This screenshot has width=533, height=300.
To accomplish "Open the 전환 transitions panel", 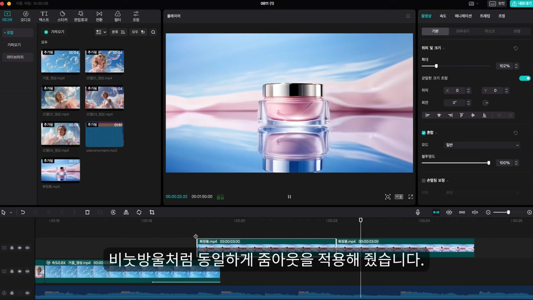I will pos(99,16).
